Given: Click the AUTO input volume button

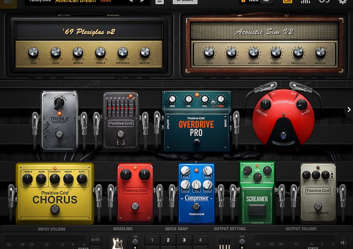Looking at the screenshot, I should click(95, 240).
